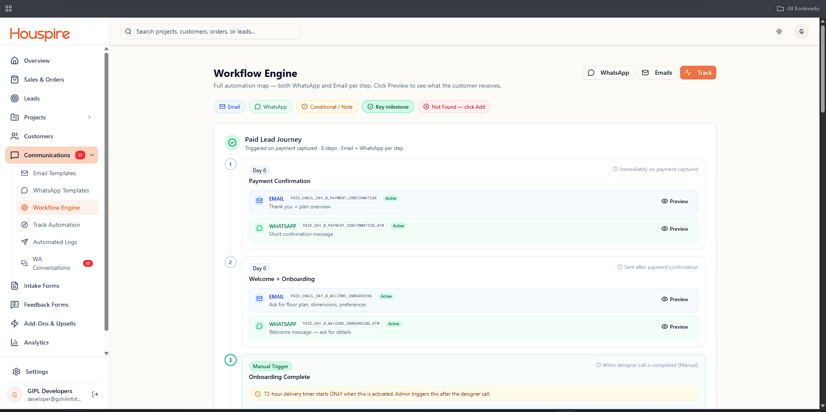Screen dimensions: 826x412
Task: Open the All Bookmarks folder
Action: [798, 9]
